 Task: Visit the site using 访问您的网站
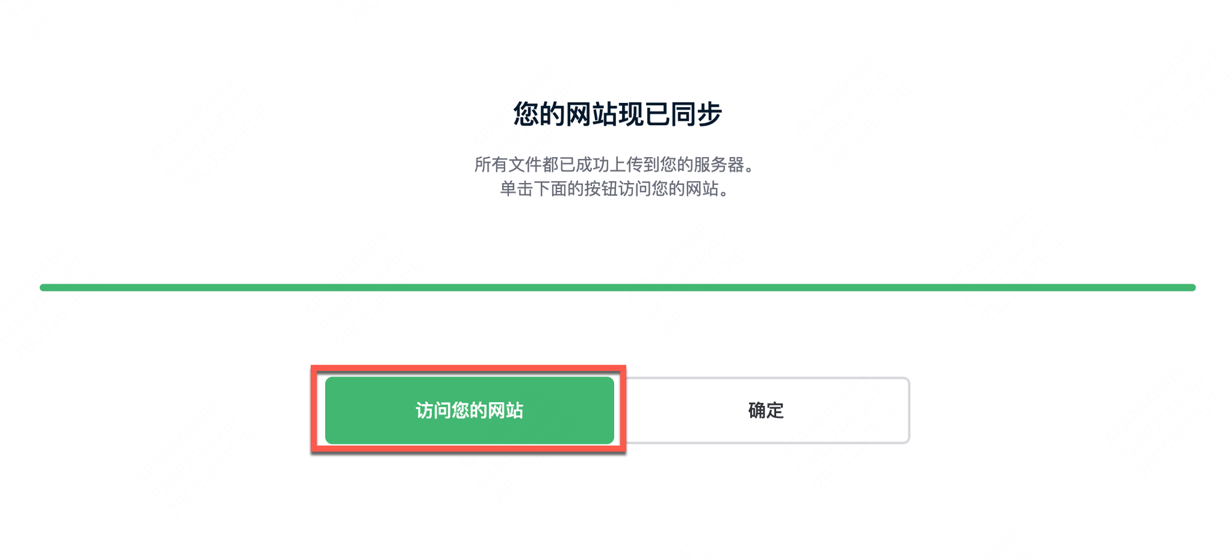click(x=469, y=410)
